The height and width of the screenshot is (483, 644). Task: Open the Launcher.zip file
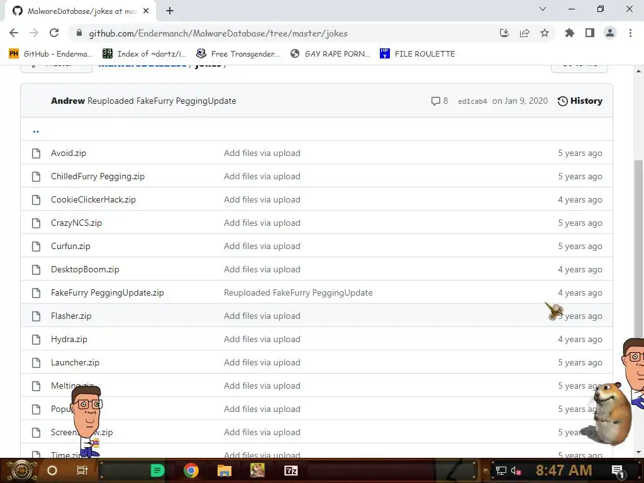(75, 363)
